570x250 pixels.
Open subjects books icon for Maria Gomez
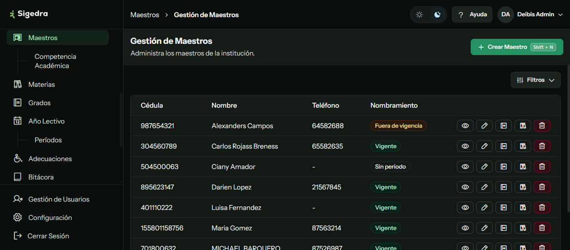[x=523, y=228]
